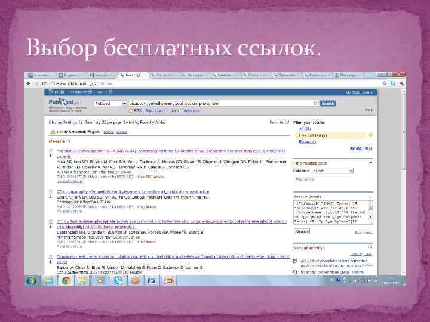Image resolution: width=430 pixels, height=322 pixels.
Task: Click the RSS feed icon
Action: [x=131, y=111]
